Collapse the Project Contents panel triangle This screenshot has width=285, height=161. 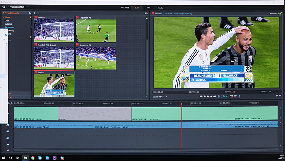(x=3, y=13)
